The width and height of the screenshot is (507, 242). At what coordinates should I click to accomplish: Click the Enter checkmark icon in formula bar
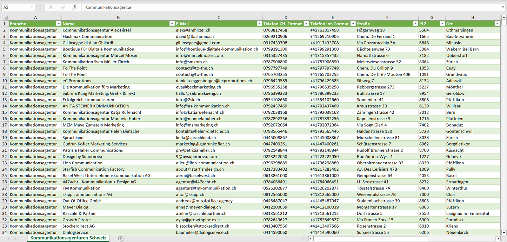point(63,7)
